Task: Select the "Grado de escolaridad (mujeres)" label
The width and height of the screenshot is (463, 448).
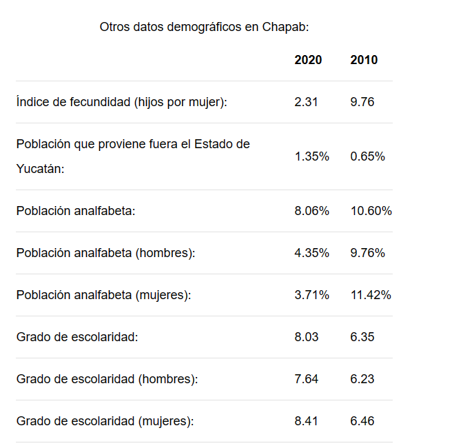Action: point(105,421)
